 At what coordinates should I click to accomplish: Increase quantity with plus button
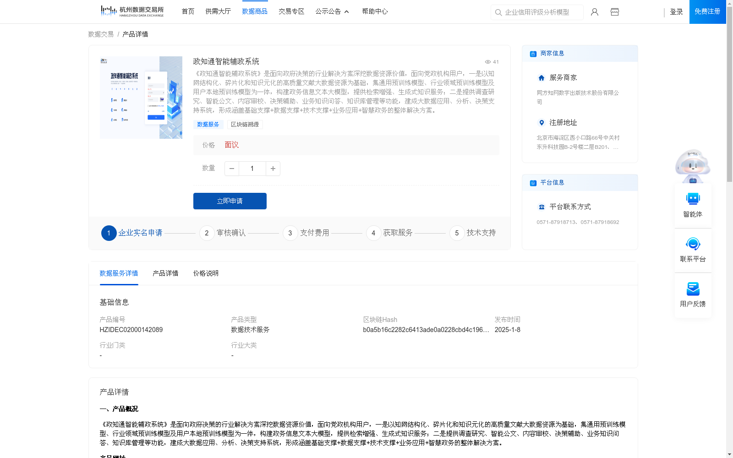click(273, 169)
